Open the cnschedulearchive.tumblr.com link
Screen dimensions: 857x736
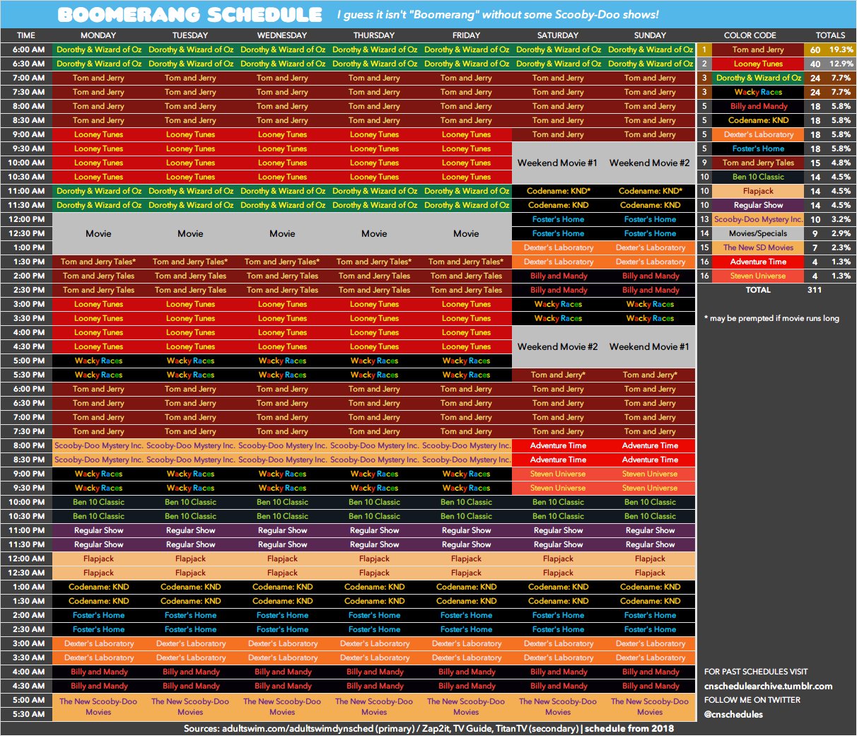pos(768,686)
